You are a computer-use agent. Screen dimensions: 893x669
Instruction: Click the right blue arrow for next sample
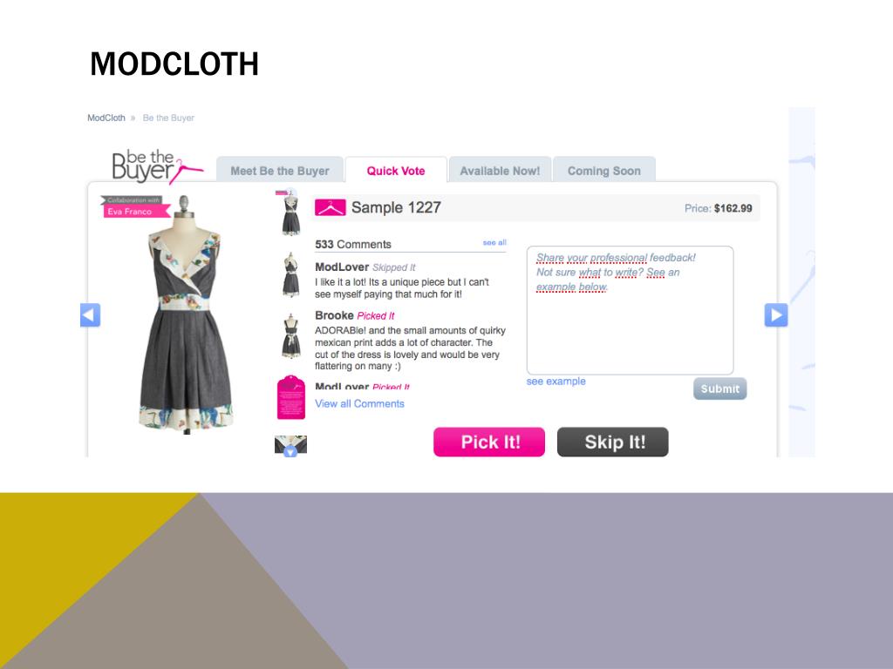775,314
